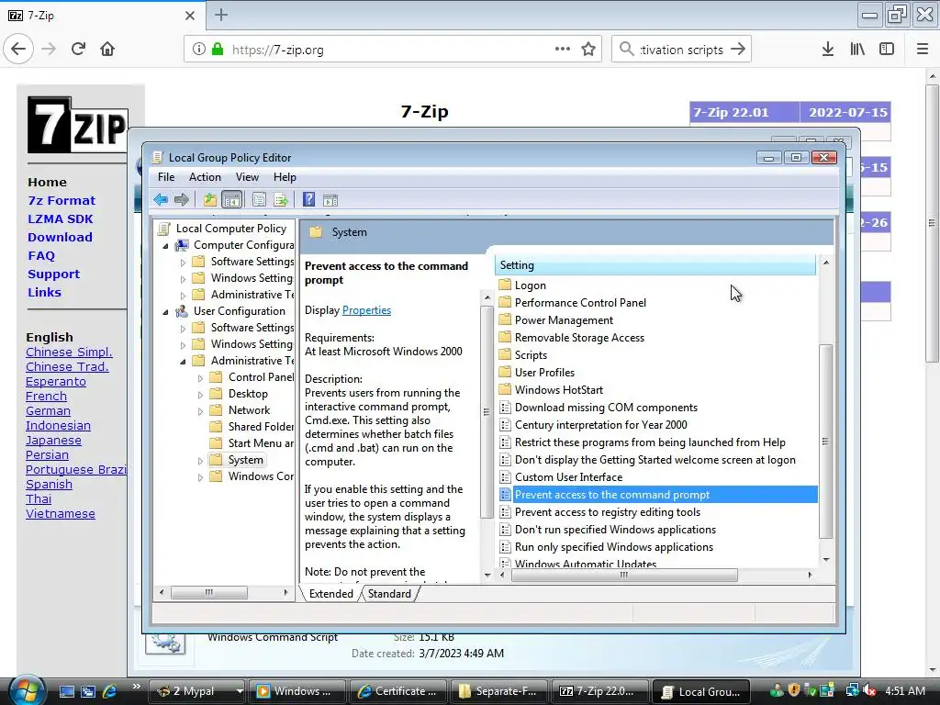The width and height of the screenshot is (940, 705).
Task: Select Century interpretation for Year 2000
Action: click(x=600, y=425)
